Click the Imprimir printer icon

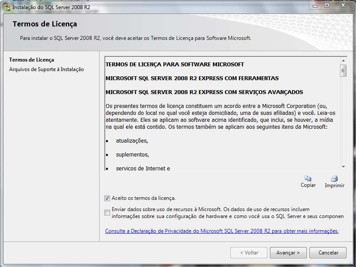334,179
